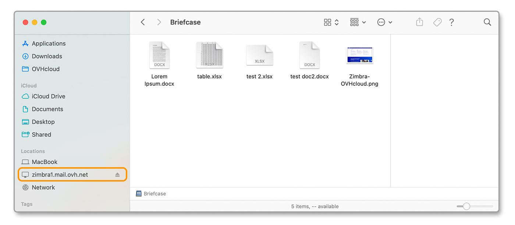Open Finder search with magnifier icon
Viewport: 515px width, 225px height.
pos(487,22)
